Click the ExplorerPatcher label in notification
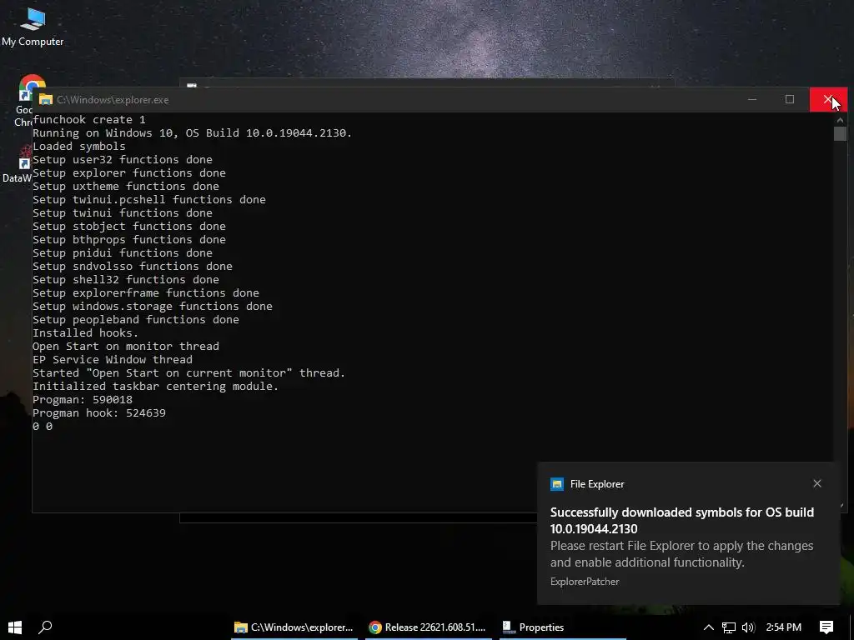The height and width of the screenshot is (640, 854). (x=585, y=581)
